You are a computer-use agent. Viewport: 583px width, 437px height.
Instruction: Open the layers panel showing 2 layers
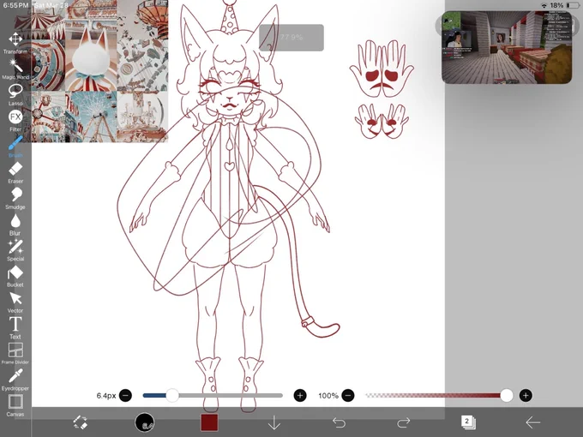468,422
